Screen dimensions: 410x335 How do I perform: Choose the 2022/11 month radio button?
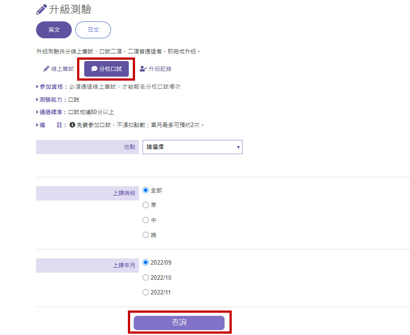pos(146,292)
